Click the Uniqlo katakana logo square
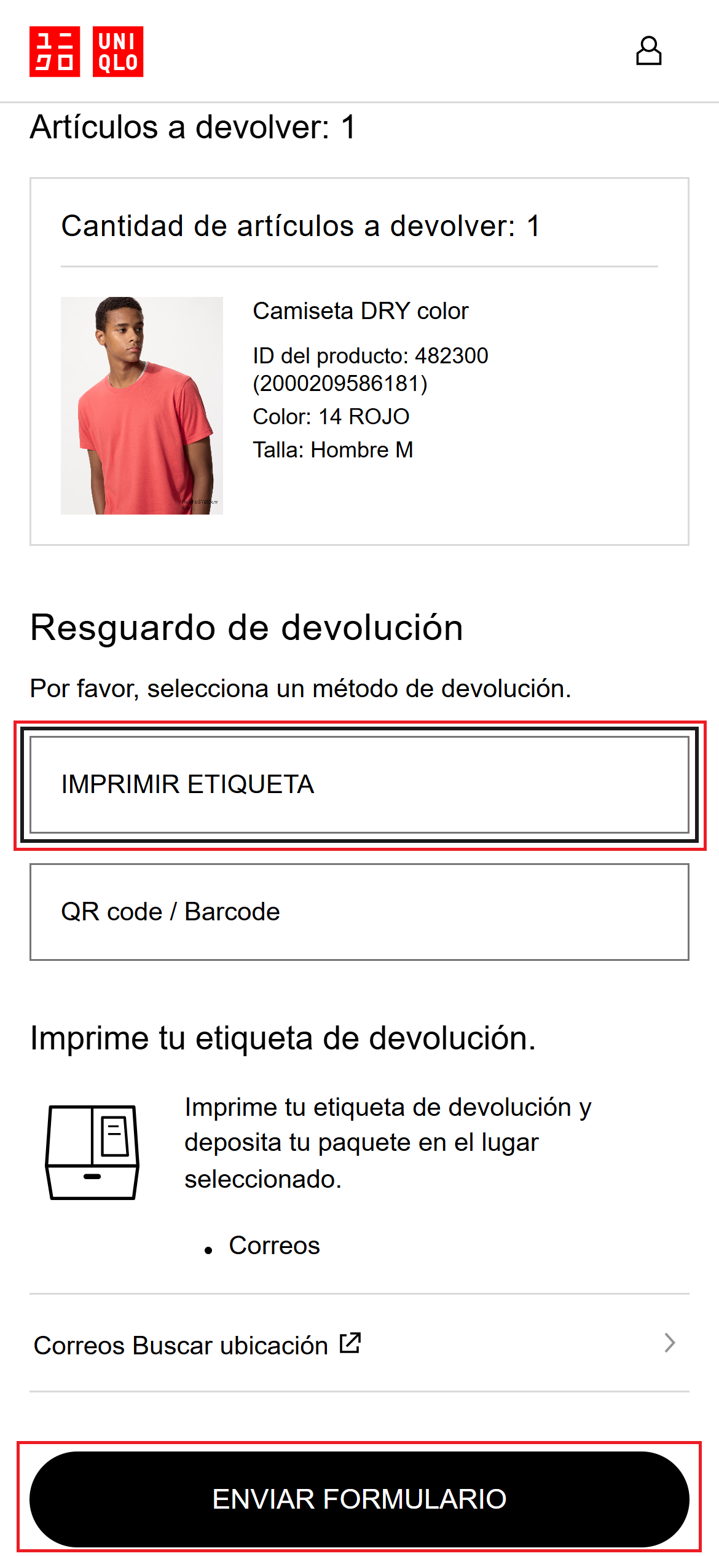Image resolution: width=719 pixels, height=1556 pixels. pos(55,52)
